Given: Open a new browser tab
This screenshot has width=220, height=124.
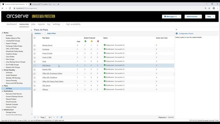Looking at the screenshot, I should coord(58,4).
